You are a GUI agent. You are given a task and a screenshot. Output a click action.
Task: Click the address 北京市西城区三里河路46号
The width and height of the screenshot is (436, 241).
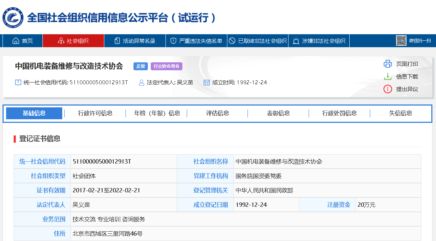coord(108,233)
